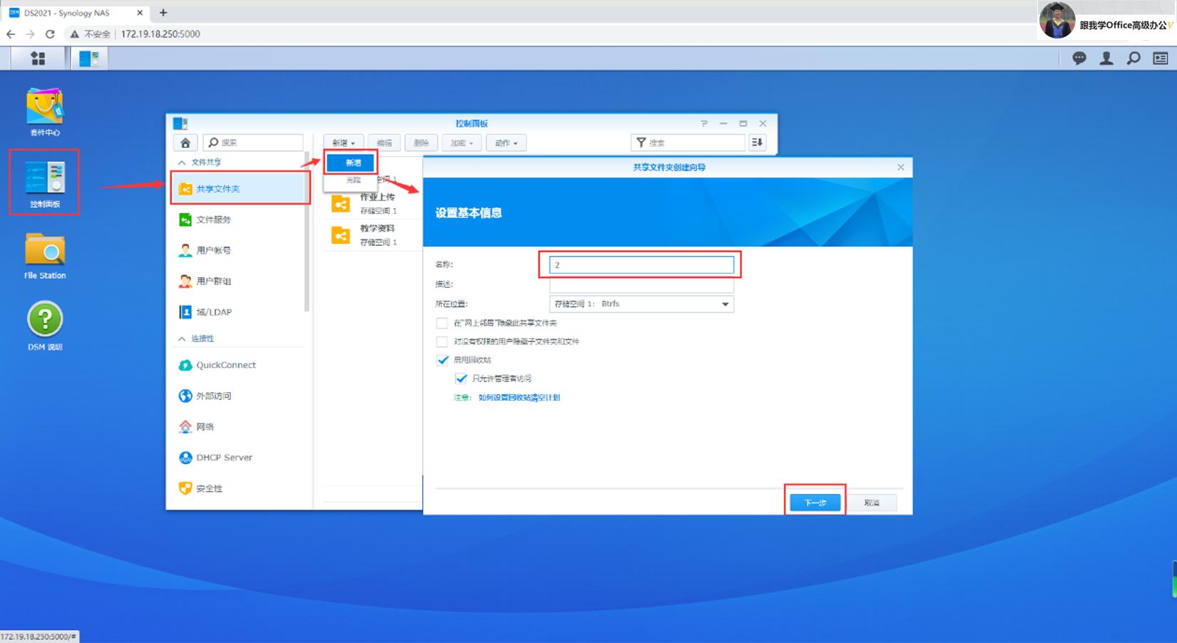This screenshot has width=1177, height=643.
Task: Click Control Panel icon in DSM taskbar
Action: point(89,58)
